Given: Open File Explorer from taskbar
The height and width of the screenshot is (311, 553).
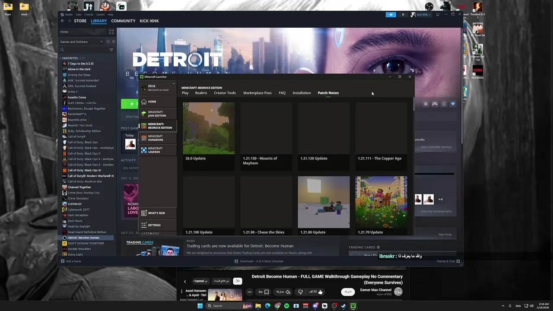Looking at the screenshot, I should (x=258, y=306).
